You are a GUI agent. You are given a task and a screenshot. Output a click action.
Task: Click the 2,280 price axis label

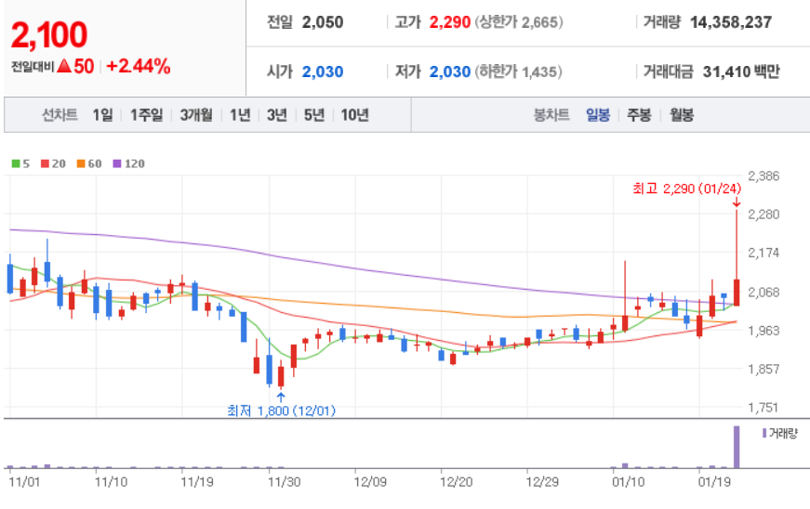[x=764, y=214]
